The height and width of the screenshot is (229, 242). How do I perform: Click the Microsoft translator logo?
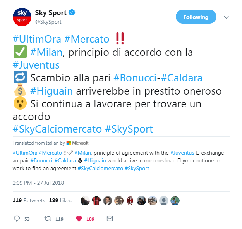tap(77, 143)
